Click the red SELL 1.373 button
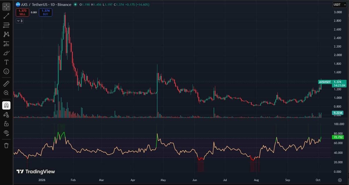This screenshot has width=349, height=185. coord(22,12)
